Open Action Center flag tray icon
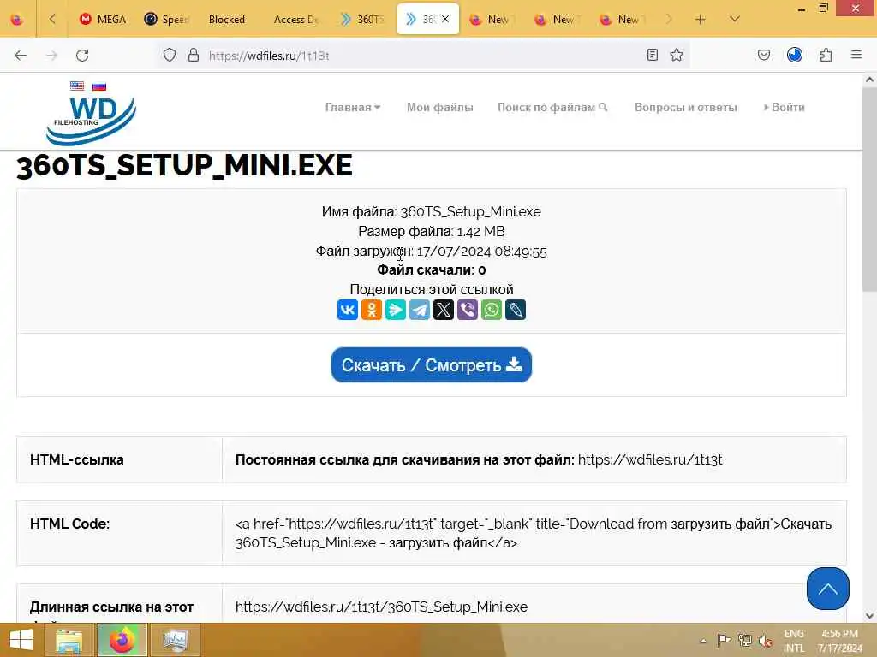Screen dimensions: 877x657 pyautogui.click(x=724, y=641)
